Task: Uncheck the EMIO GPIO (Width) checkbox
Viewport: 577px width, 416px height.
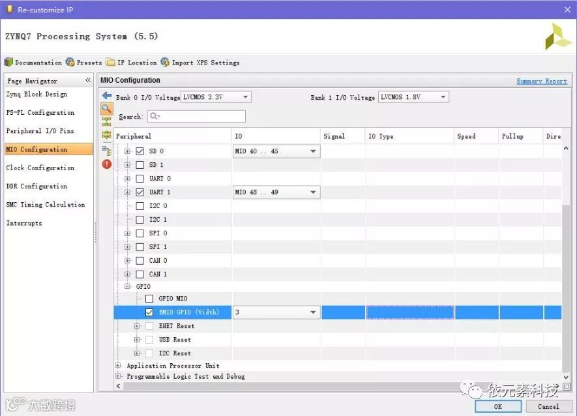Action: (149, 312)
